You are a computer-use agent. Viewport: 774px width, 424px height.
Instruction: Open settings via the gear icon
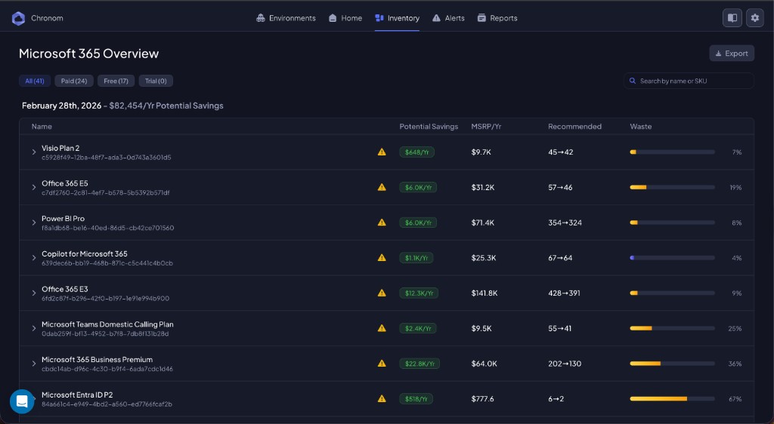click(754, 18)
